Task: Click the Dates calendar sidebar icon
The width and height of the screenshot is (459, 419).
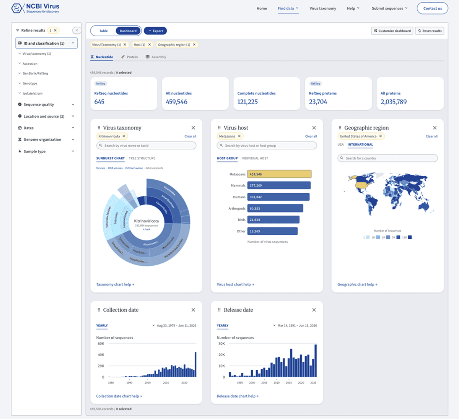Action: (20, 128)
